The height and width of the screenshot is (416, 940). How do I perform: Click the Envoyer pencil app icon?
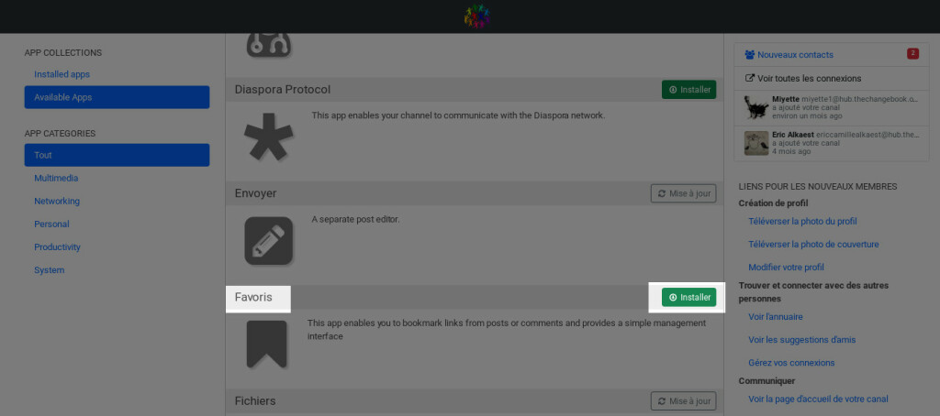click(269, 241)
